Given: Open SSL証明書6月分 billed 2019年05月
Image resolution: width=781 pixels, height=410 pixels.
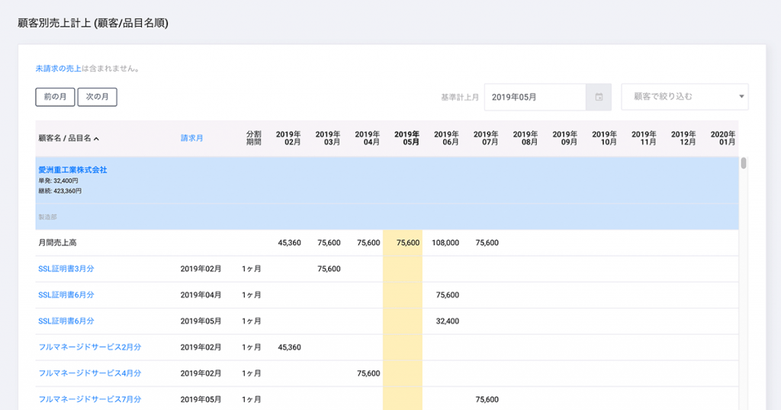Looking at the screenshot, I should [x=66, y=321].
